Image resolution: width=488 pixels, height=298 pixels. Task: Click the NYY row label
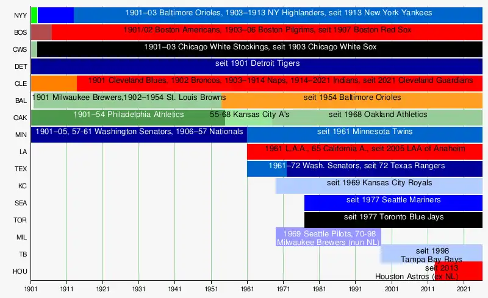coord(21,15)
